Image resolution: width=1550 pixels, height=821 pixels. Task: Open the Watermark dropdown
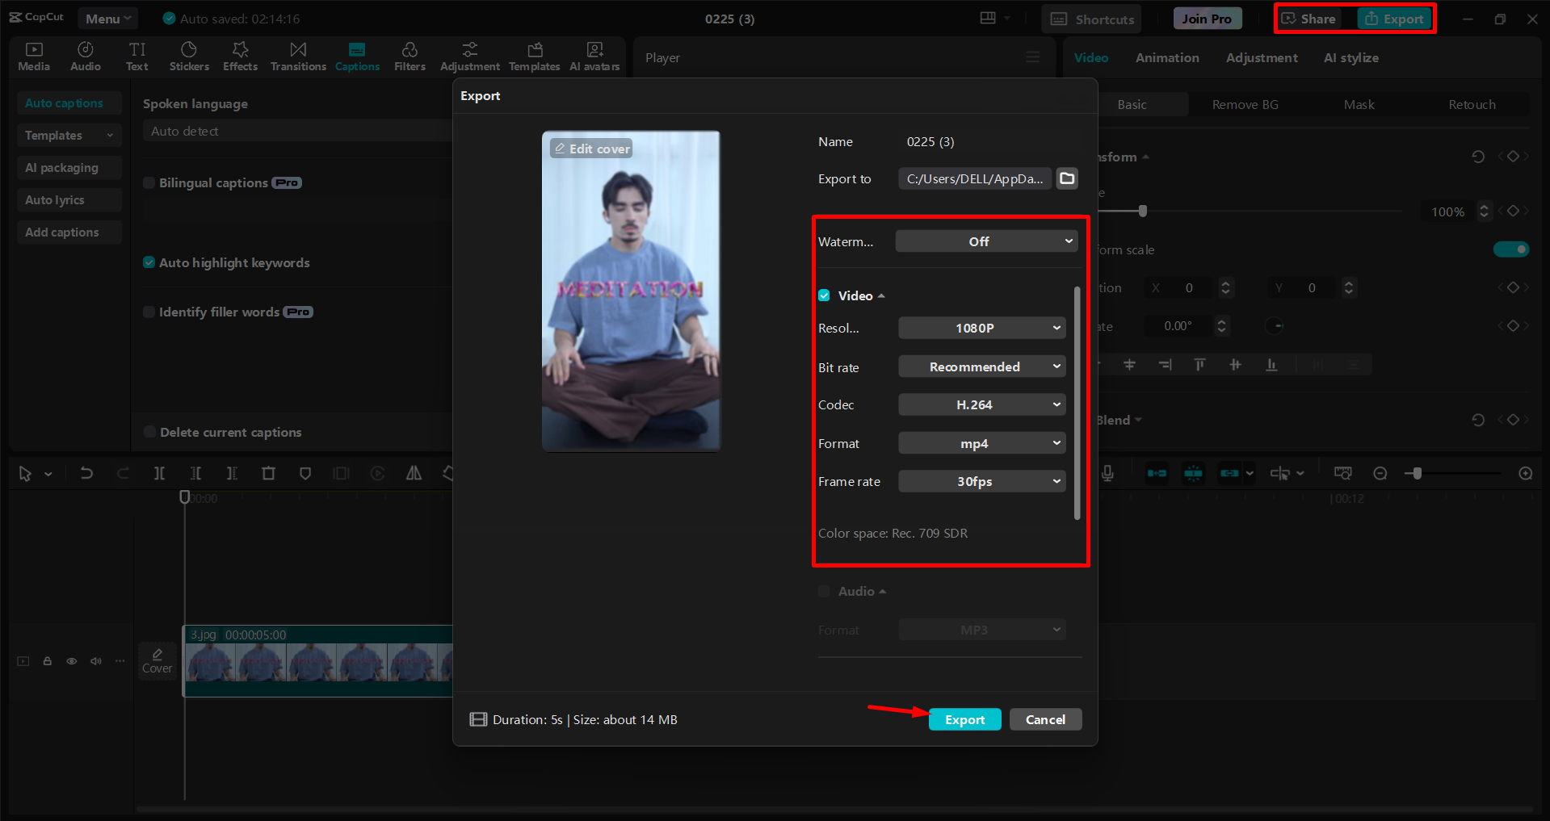985,241
